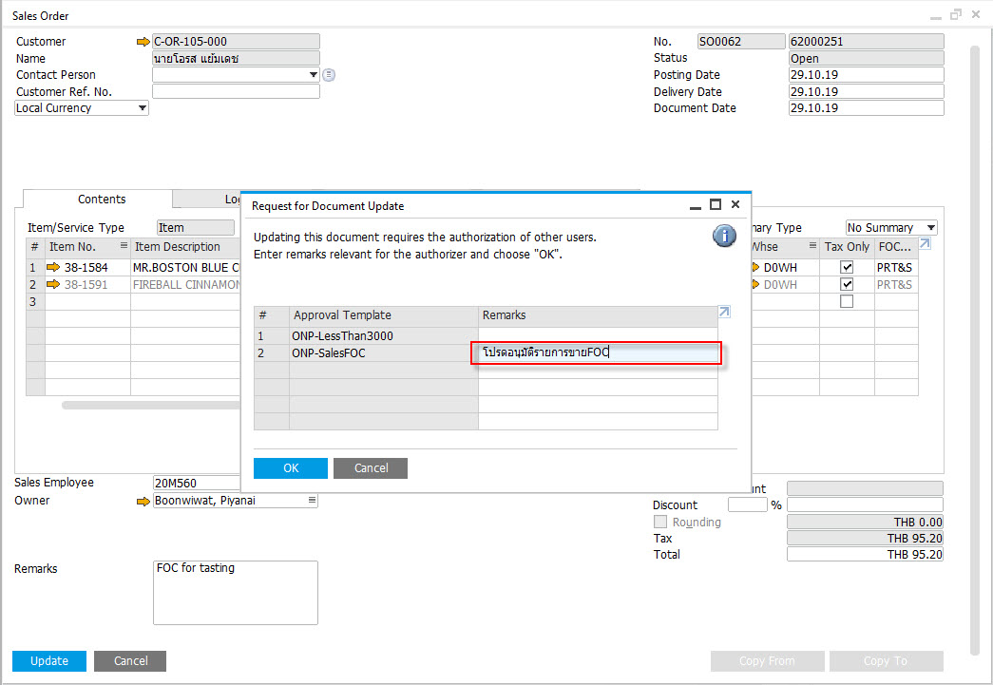Minimize the Request for Document Update dialog
This screenshot has height=685, width=993.
(696, 206)
